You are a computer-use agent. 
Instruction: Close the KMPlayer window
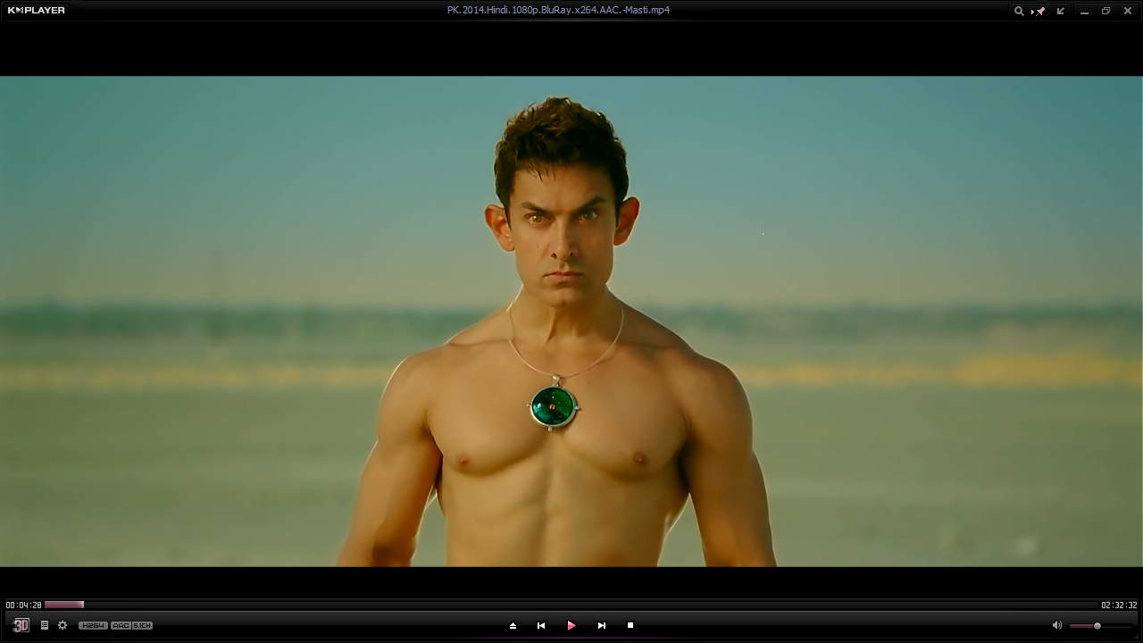(1128, 11)
